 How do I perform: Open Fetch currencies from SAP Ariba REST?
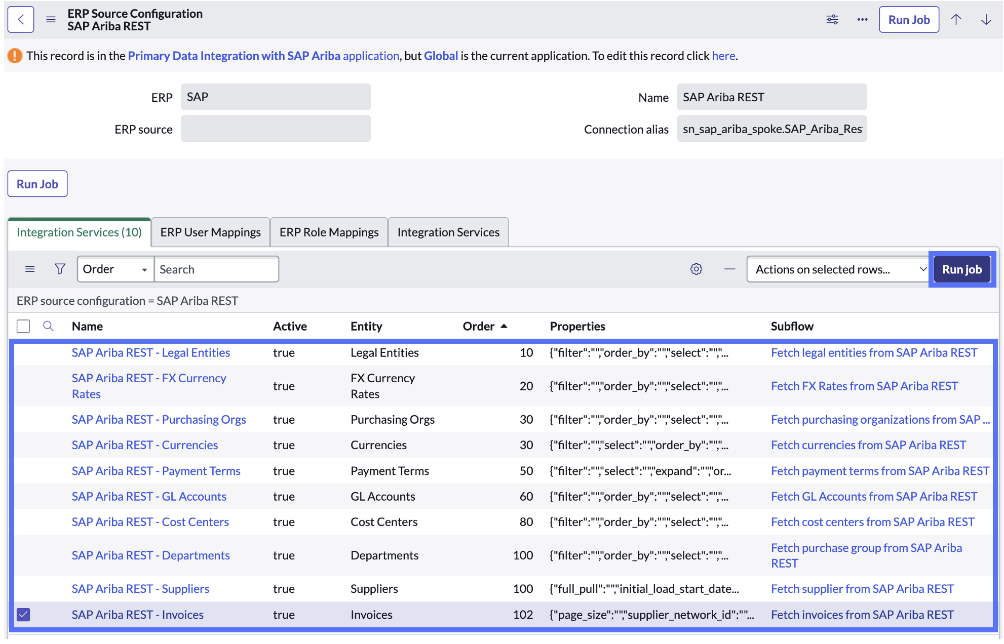[868, 445]
